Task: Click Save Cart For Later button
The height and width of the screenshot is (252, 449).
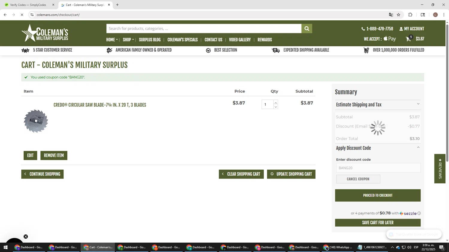Action: (x=378, y=223)
